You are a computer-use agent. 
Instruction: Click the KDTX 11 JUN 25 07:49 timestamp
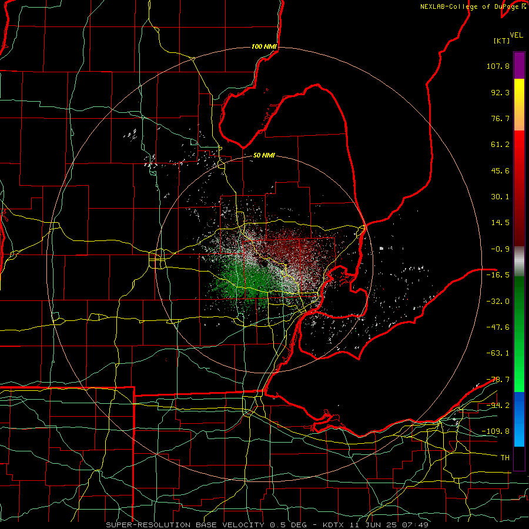(376, 525)
